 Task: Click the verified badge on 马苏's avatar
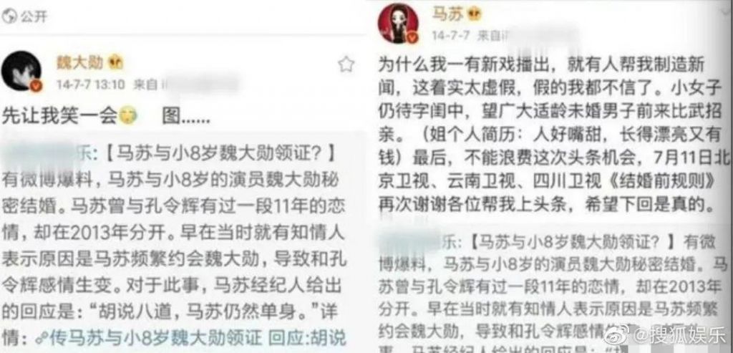[x=412, y=37]
